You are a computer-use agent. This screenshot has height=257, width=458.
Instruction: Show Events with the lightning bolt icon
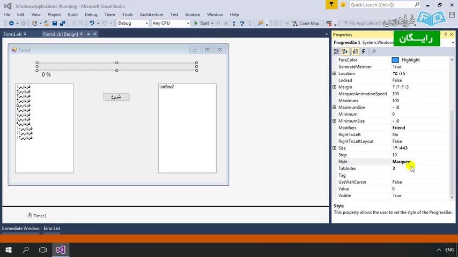(x=364, y=51)
